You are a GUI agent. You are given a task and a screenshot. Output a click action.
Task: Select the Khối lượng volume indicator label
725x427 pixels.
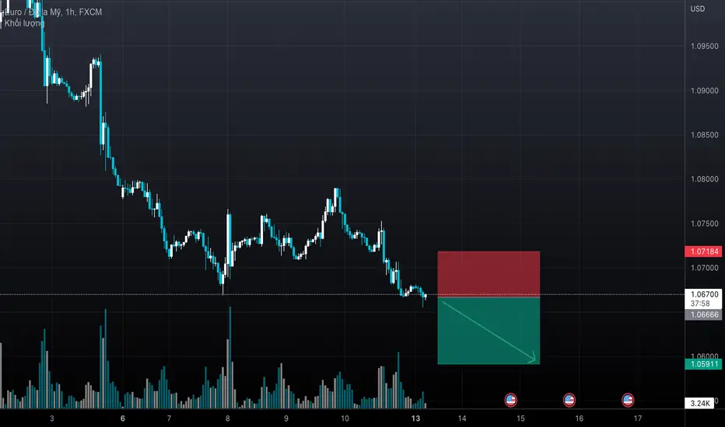tap(25, 23)
